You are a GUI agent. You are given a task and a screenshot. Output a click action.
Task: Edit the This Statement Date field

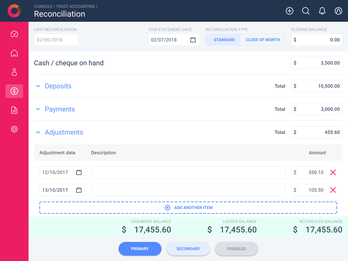tap(174, 40)
